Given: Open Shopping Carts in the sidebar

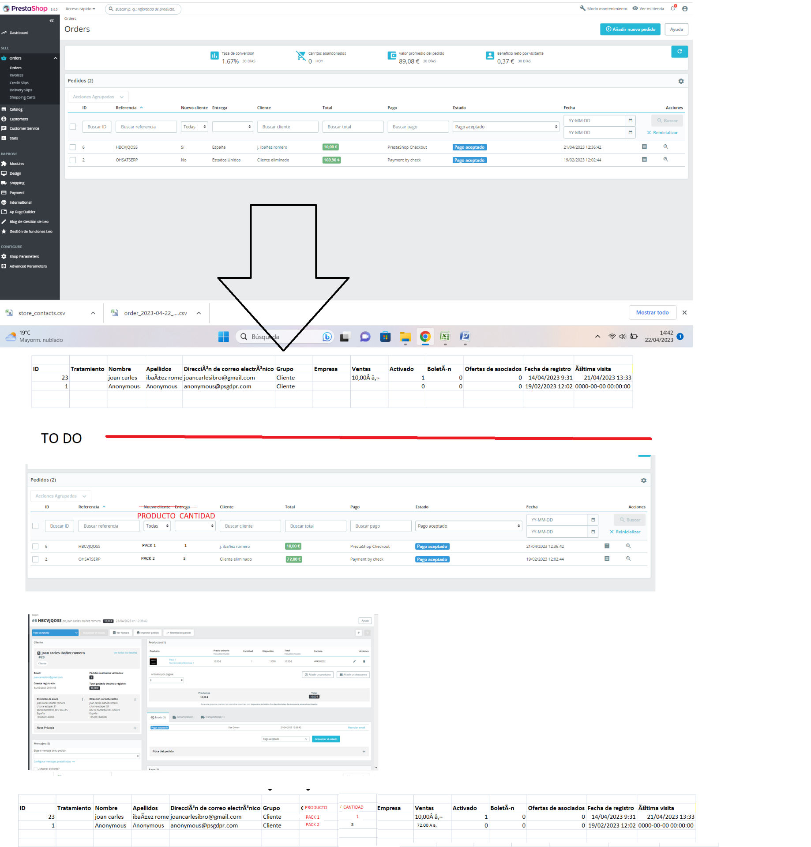Looking at the screenshot, I should tap(23, 97).
